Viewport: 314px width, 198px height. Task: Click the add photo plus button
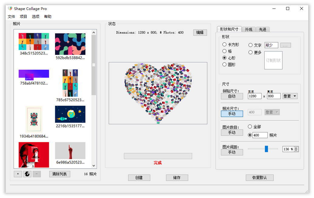click(18, 174)
